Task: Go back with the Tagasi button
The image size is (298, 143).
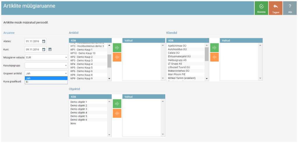Action: (x=276, y=8)
